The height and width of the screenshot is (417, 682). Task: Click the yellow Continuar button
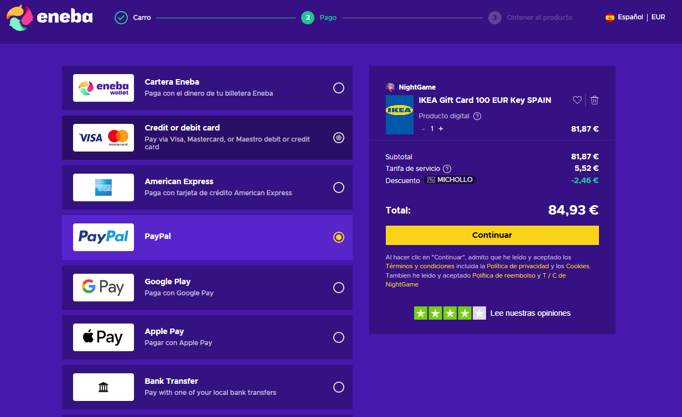[492, 235]
